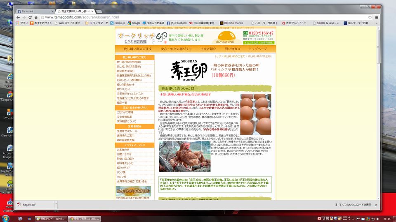Open the 生産者紹介 nav menu
The width and height of the screenshot is (396, 222).
pyautogui.click(x=208, y=49)
